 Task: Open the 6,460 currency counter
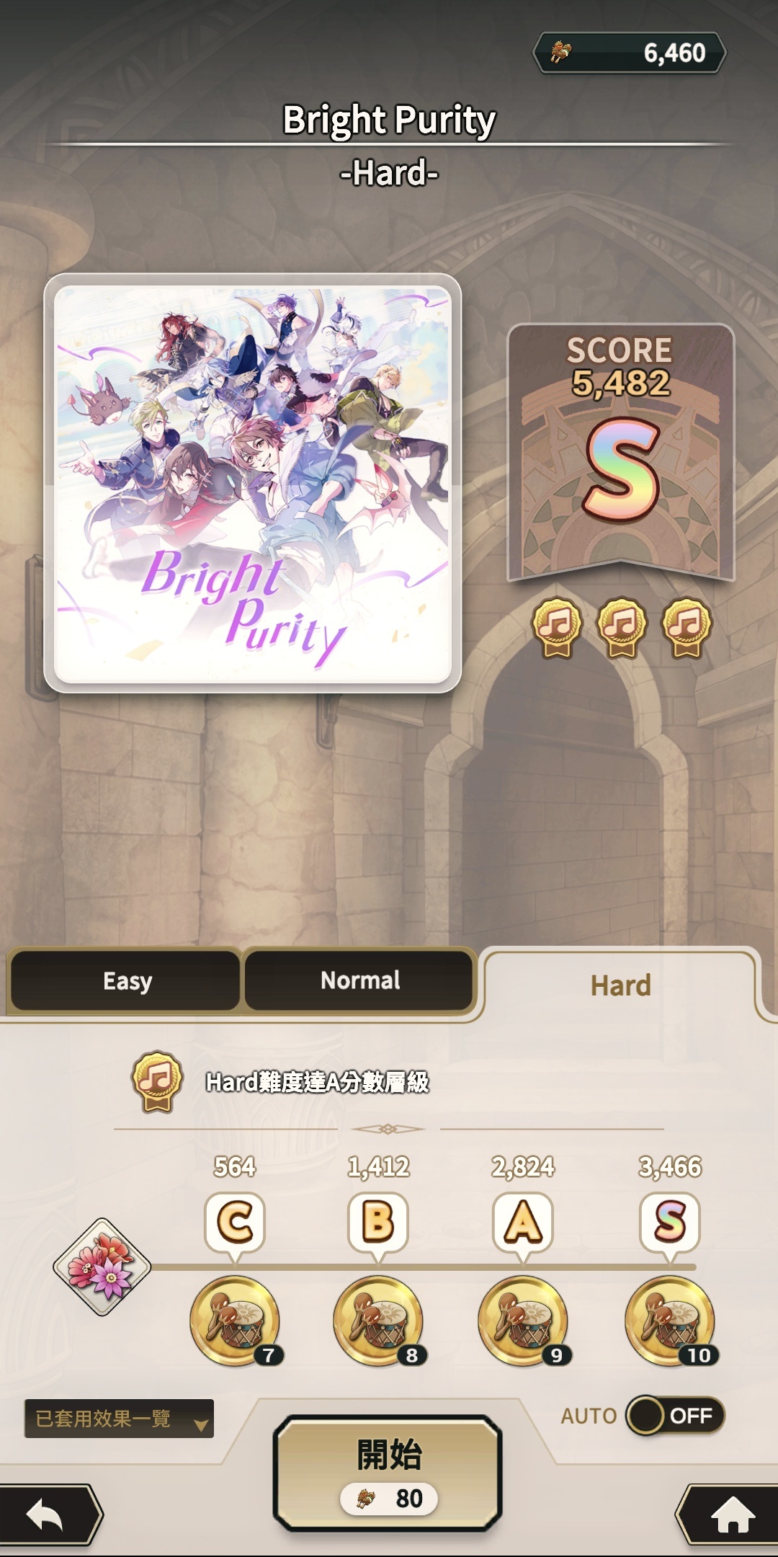(629, 53)
